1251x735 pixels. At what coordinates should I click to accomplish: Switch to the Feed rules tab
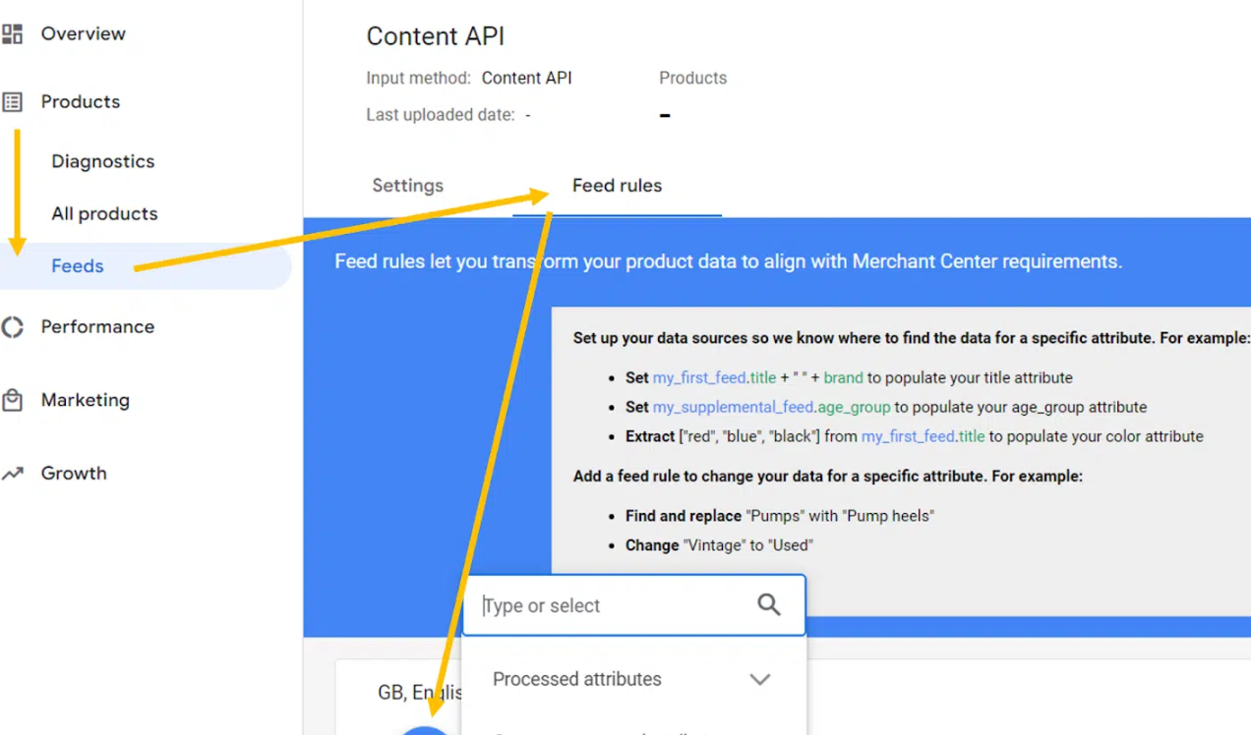[618, 186]
